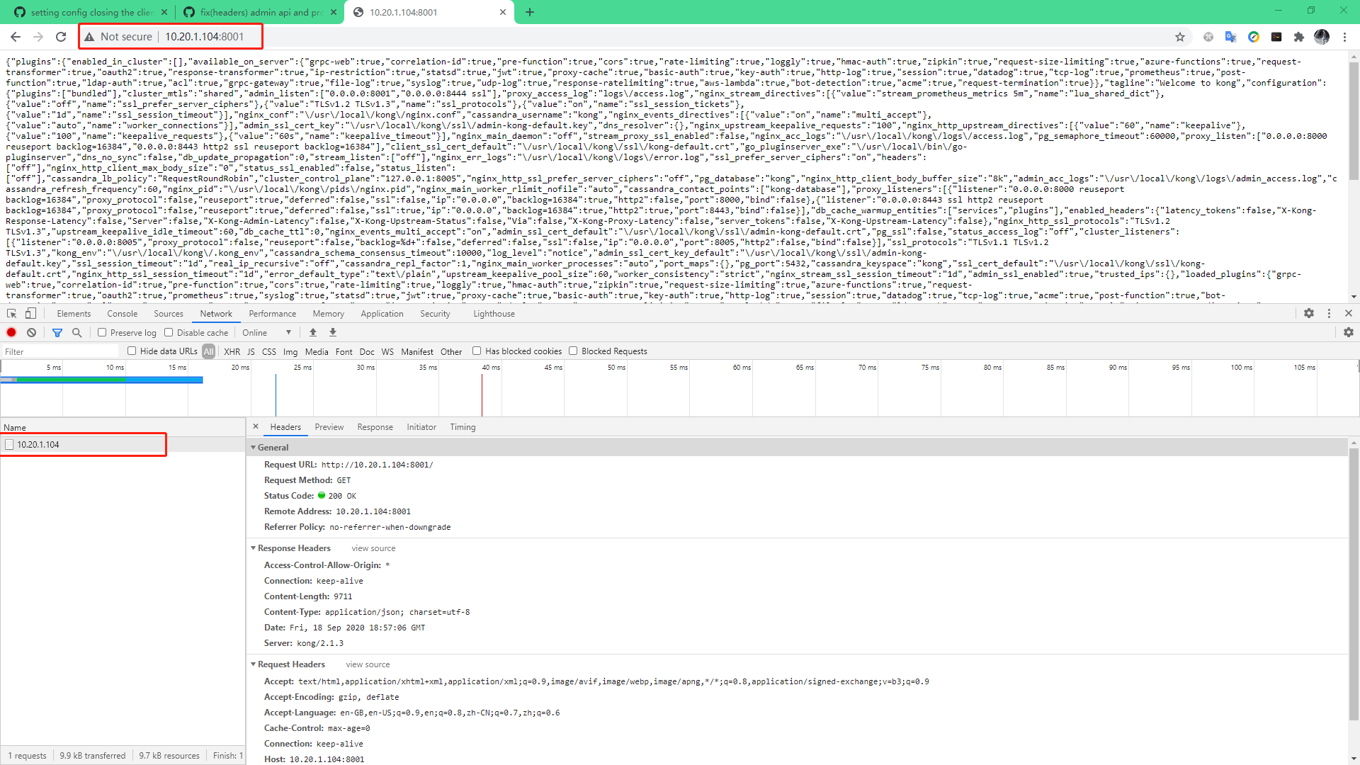This screenshot has width=1360, height=765.
Task: Click view source next to Request Headers
Action: coord(367,664)
